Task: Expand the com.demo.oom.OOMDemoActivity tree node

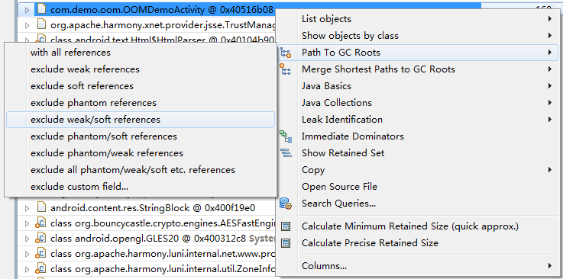Action: point(27,10)
